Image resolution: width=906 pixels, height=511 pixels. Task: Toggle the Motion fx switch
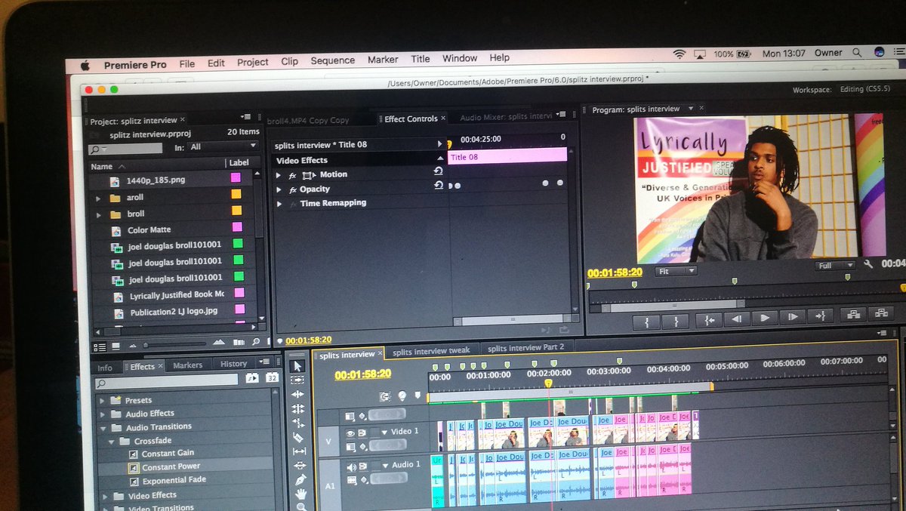coord(292,175)
